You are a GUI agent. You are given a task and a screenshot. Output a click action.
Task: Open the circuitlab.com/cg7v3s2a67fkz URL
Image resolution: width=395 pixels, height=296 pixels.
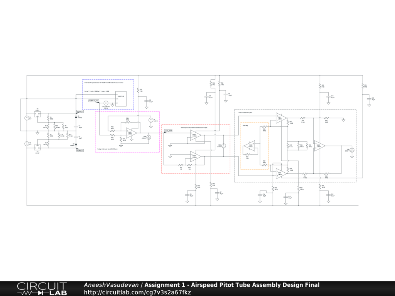137,292
